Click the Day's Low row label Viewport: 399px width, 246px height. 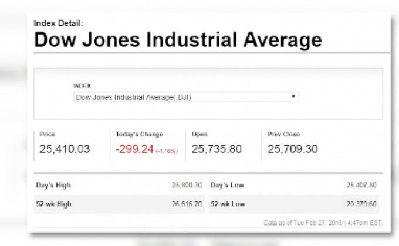(228, 185)
